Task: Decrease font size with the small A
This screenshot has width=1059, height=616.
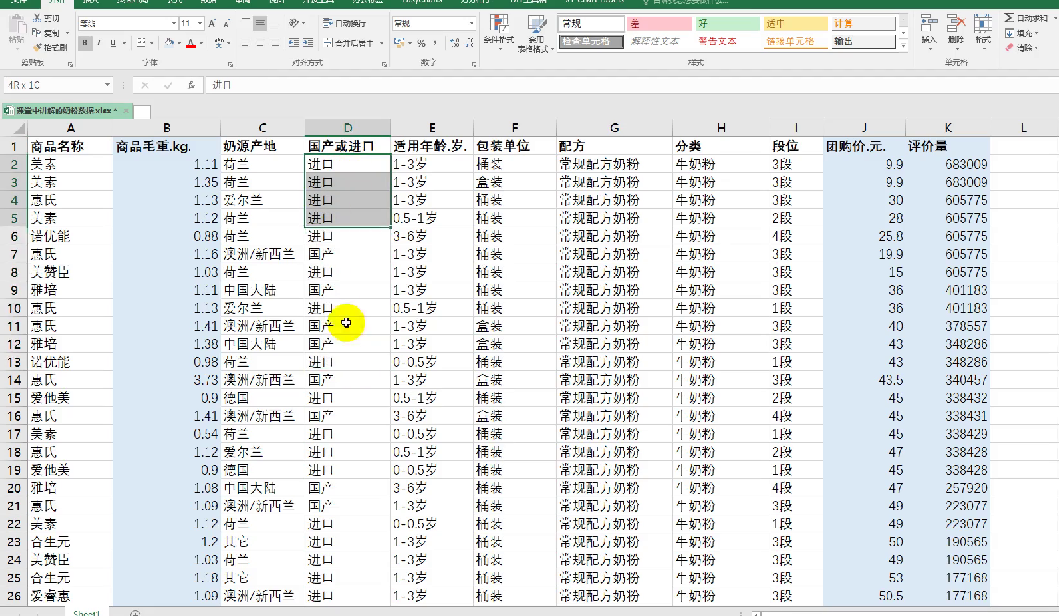Action: coord(227,23)
